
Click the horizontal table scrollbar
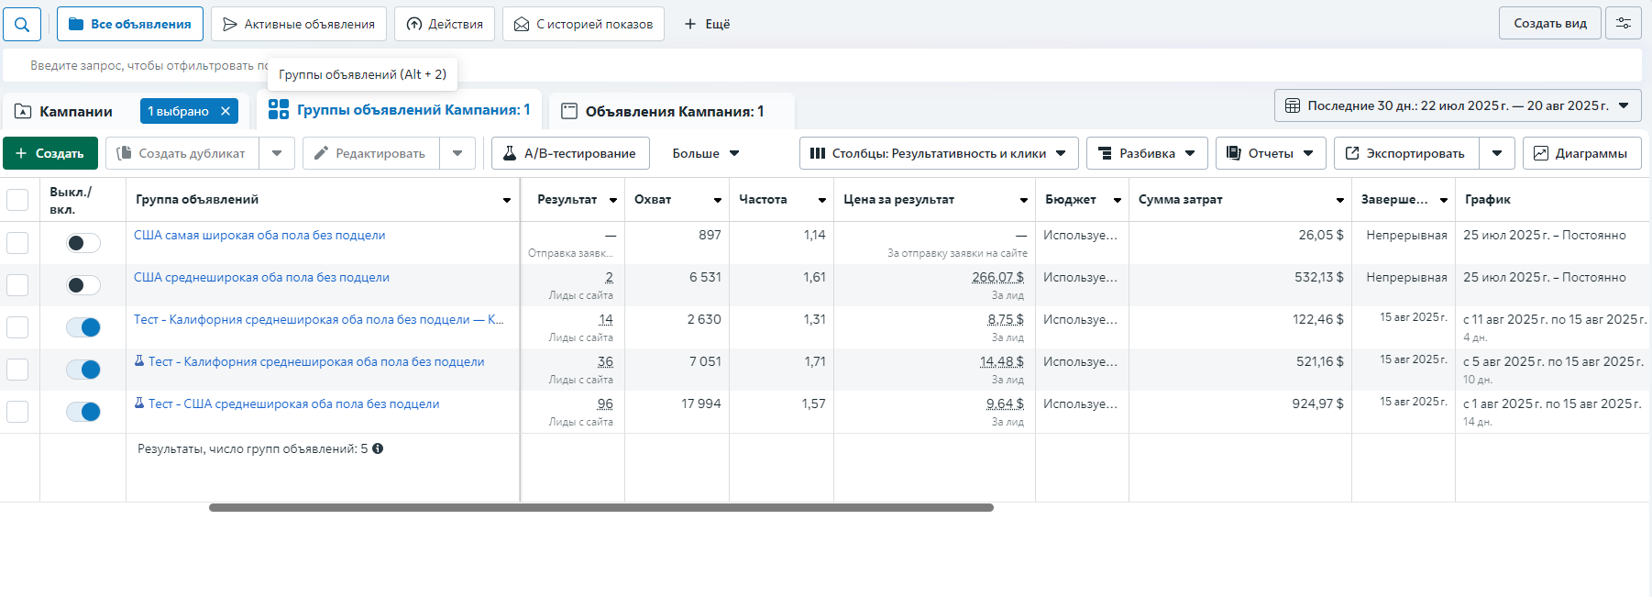600,507
